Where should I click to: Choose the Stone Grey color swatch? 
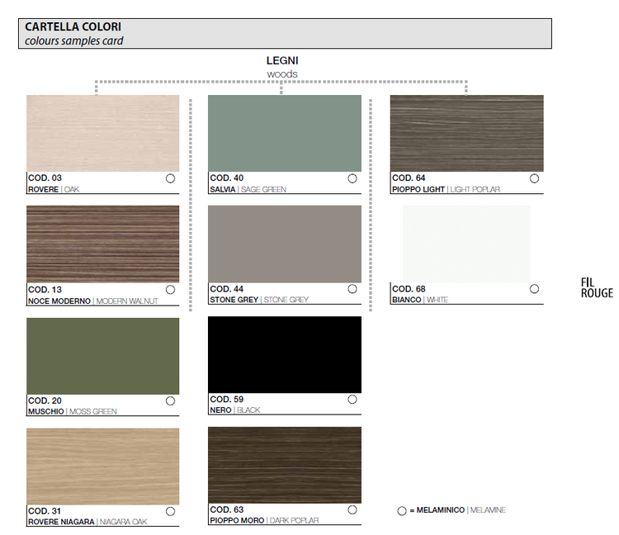coord(285,244)
